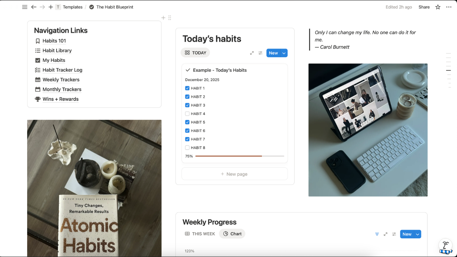Add new entry in Weekly Progress

pos(407,234)
